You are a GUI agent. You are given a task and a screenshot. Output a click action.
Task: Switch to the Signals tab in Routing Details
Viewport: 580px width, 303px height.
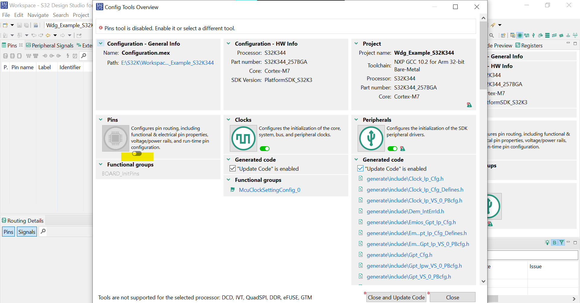27,232
